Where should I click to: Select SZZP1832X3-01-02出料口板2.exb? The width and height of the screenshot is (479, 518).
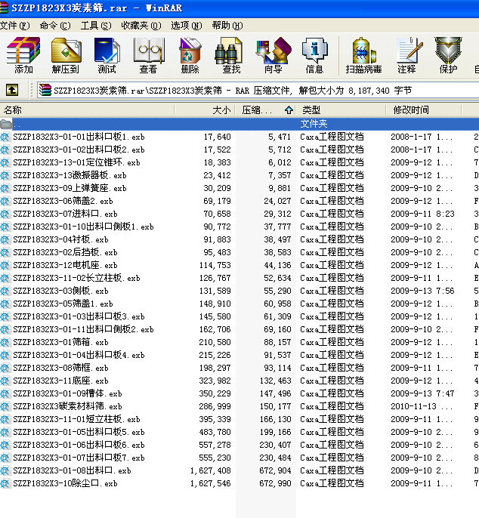point(79,150)
